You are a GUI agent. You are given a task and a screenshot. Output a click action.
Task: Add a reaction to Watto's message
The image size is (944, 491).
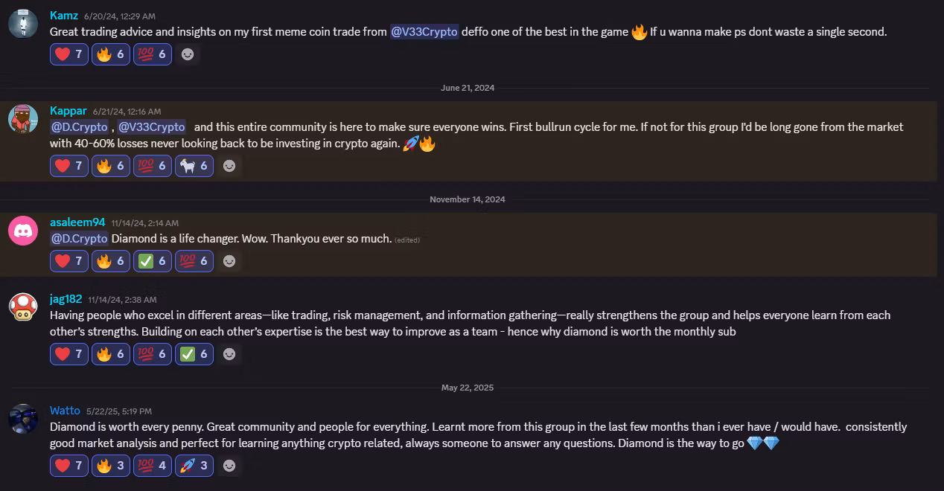pyautogui.click(x=229, y=466)
